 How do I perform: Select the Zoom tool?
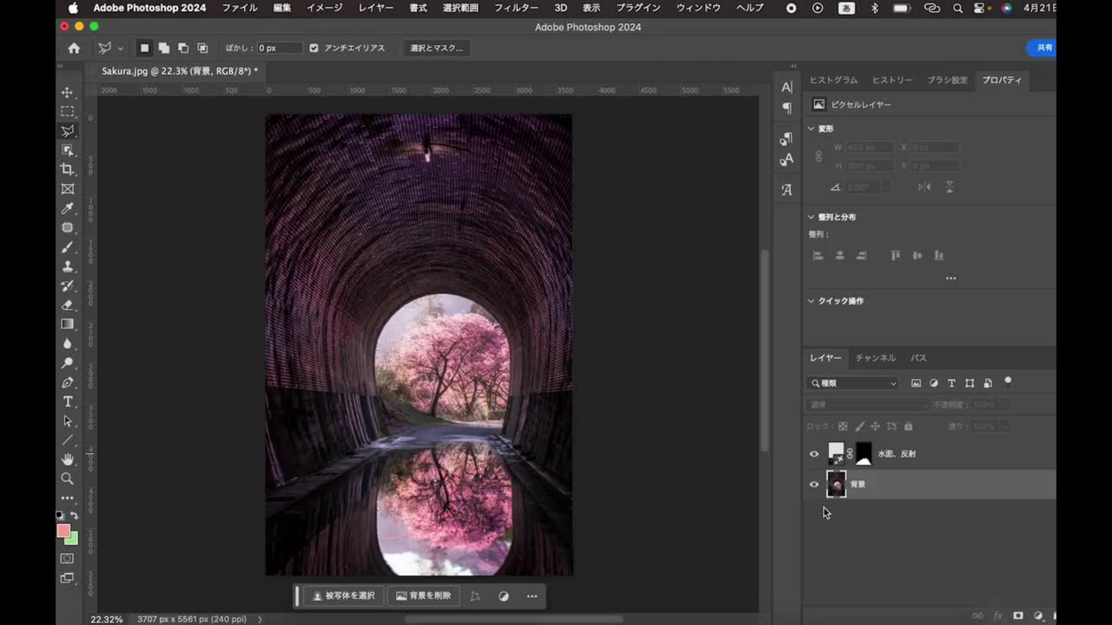(x=68, y=479)
